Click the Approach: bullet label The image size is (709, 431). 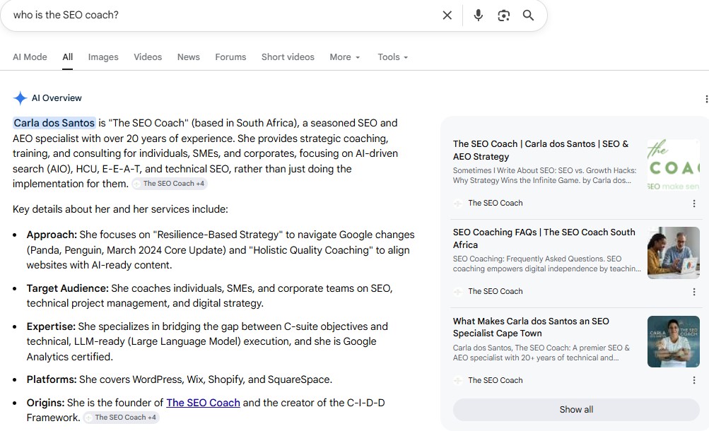click(x=52, y=235)
